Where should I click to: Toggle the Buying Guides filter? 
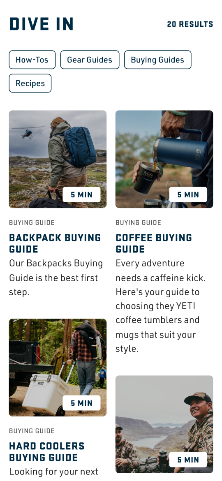pos(157,60)
